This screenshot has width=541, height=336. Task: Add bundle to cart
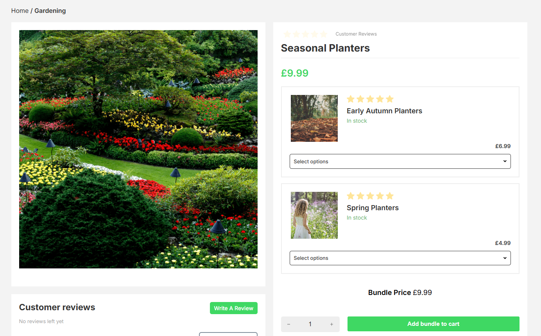pyautogui.click(x=433, y=324)
